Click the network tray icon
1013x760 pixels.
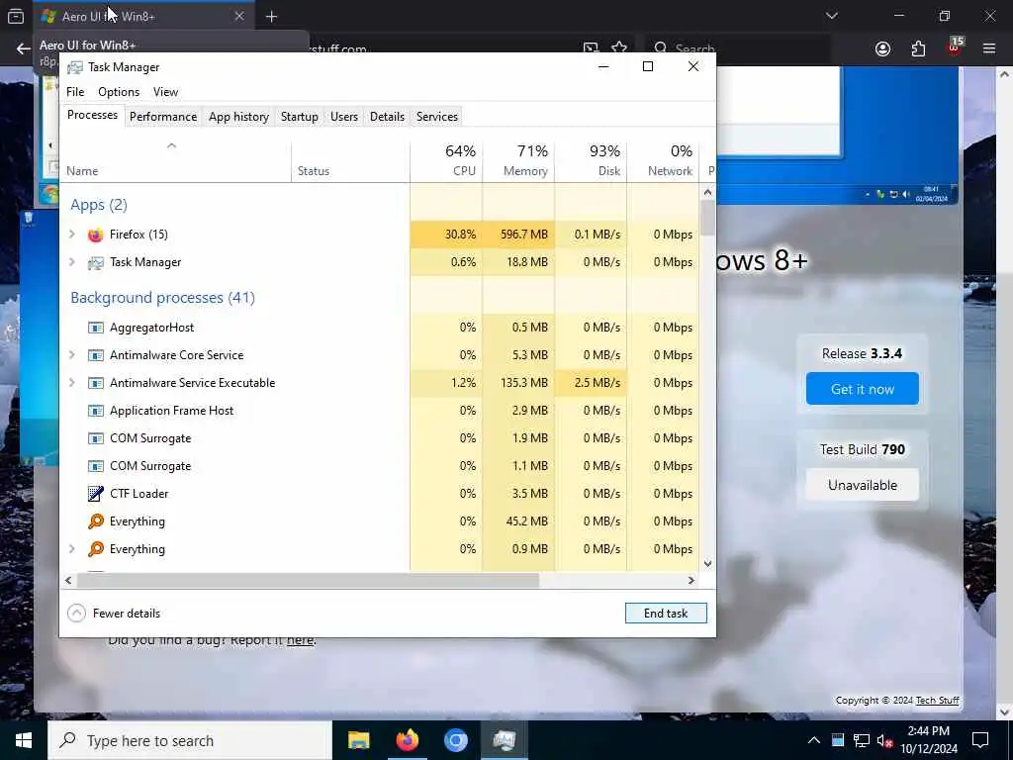(x=862, y=740)
